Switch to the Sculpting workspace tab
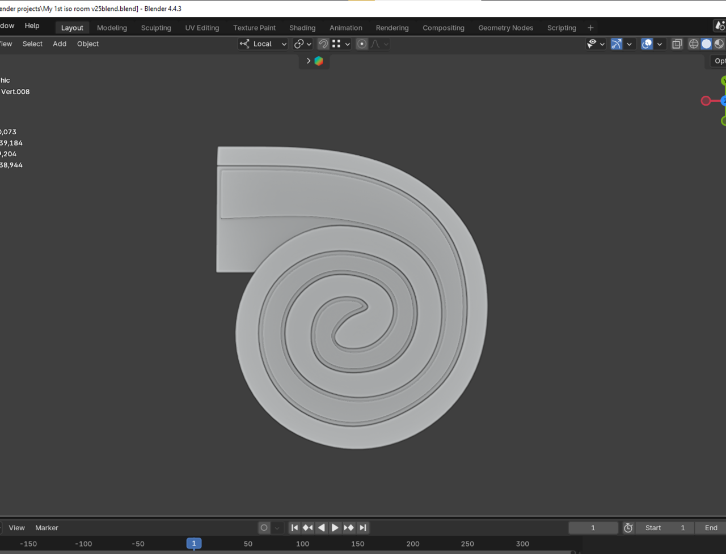 [156, 28]
